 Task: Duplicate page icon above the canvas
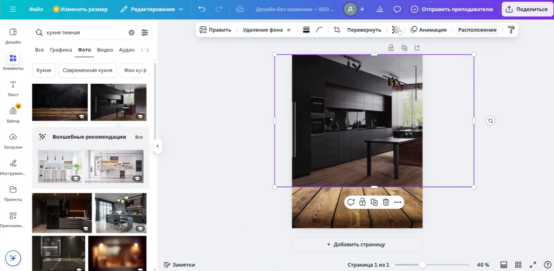[404, 48]
